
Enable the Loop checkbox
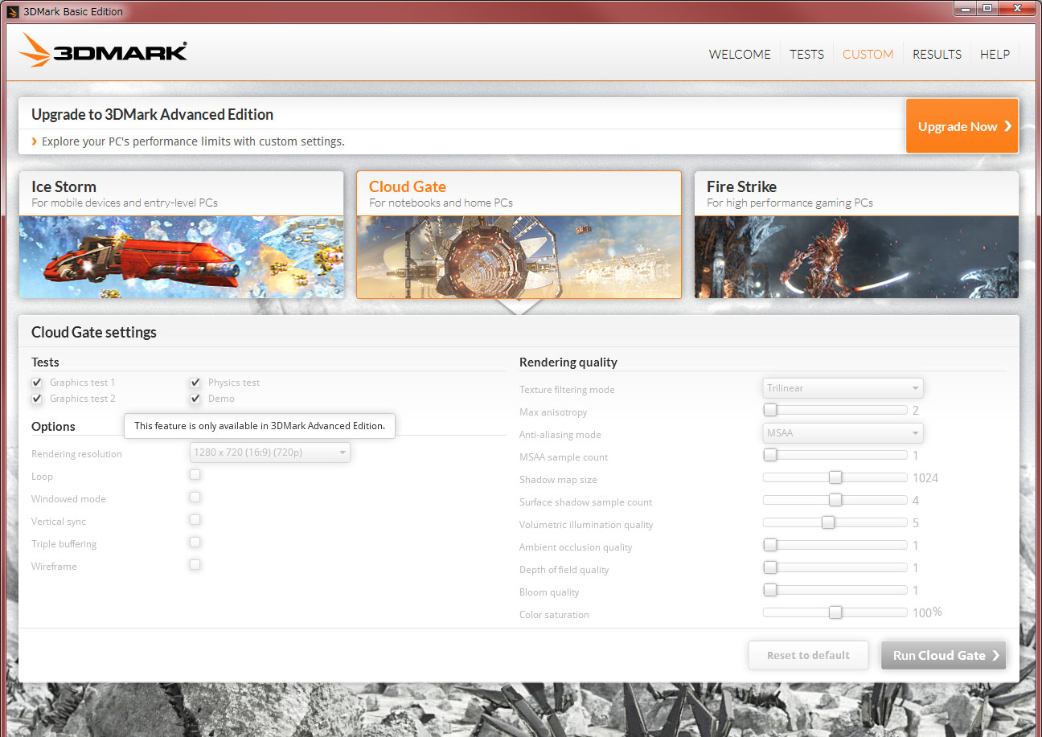click(x=195, y=475)
